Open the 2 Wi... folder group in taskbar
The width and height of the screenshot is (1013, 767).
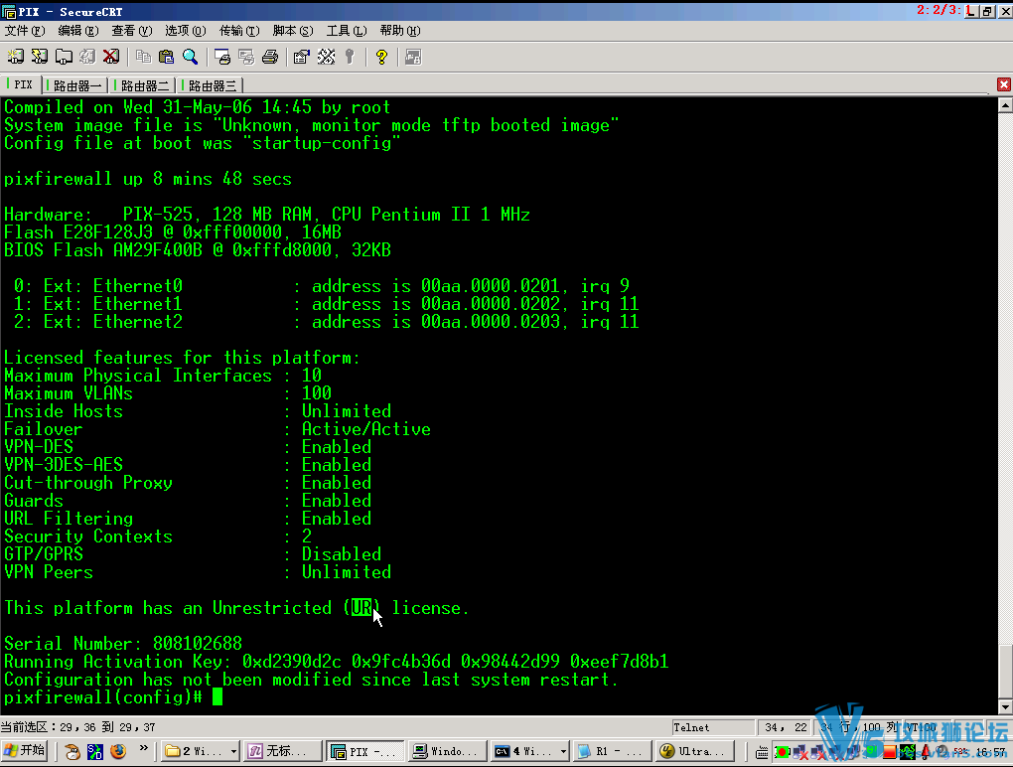201,751
